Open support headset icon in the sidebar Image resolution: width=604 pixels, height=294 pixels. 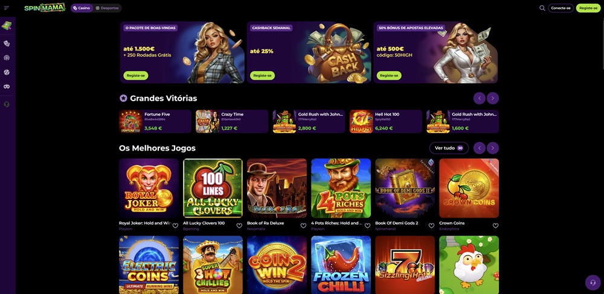7,104
